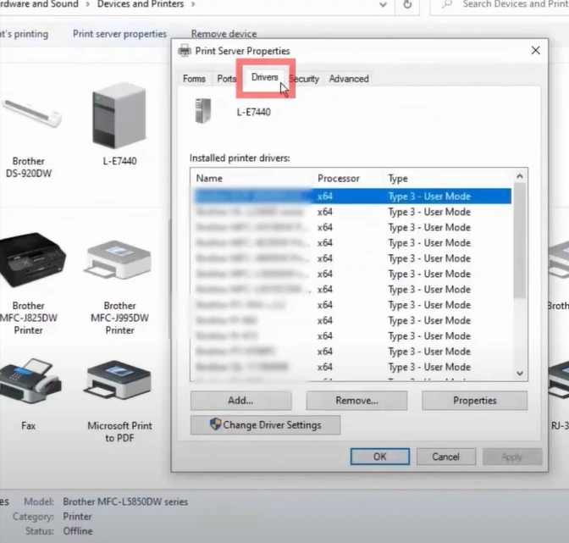Switch to the Advanced tab
Viewport: 569px width, 543px height.
(x=349, y=79)
